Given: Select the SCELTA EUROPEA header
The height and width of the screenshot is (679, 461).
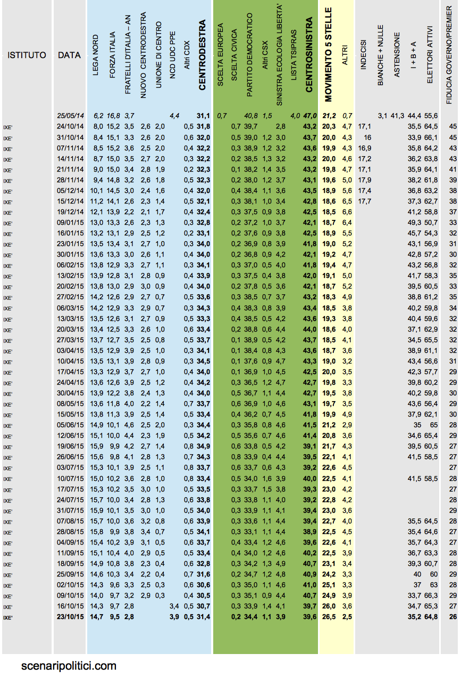Looking at the screenshot, I should [221, 54].
